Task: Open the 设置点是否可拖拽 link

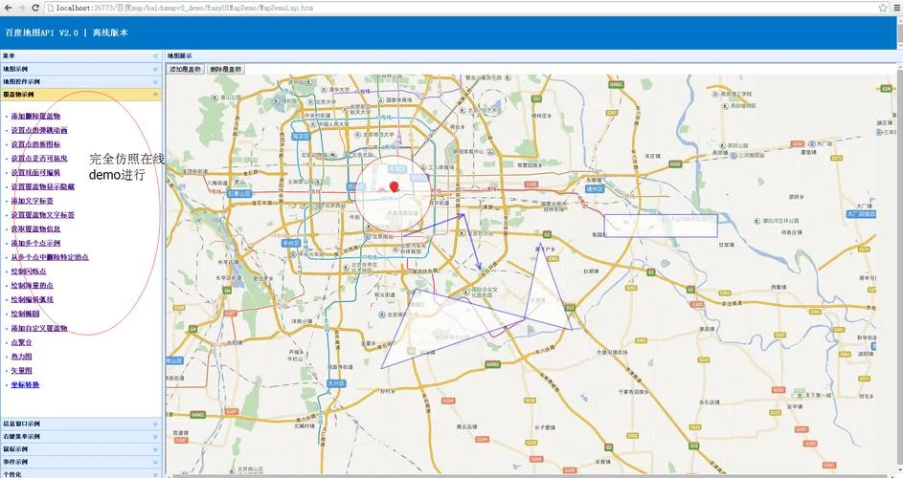Action: click(39, 158)
